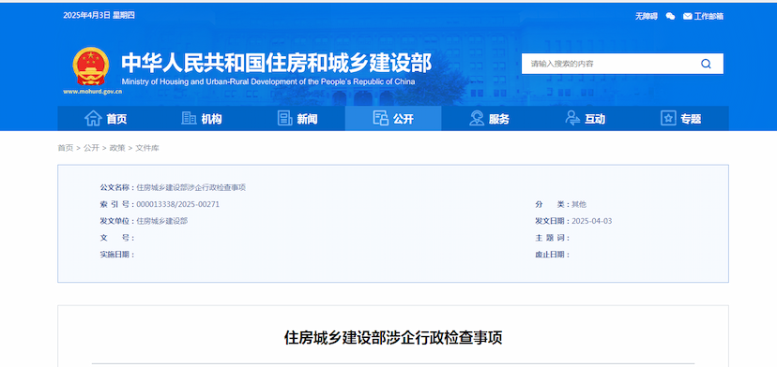The height and width of the screenshot is (367, 777).
Task: Click the 废止日期 label
Action: 552,255
